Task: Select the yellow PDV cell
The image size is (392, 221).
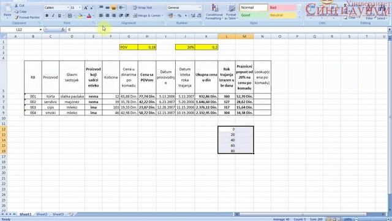Action: 129,47
